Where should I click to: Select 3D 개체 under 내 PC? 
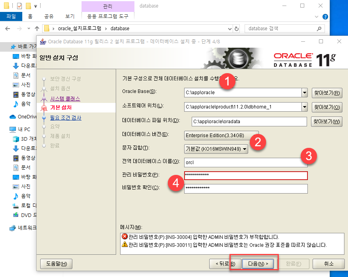pyautogui.click(x=25, y=139)
